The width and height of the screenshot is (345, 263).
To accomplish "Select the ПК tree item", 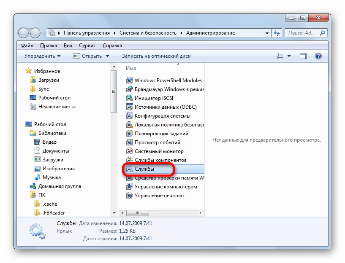I will tap(38, 195).
